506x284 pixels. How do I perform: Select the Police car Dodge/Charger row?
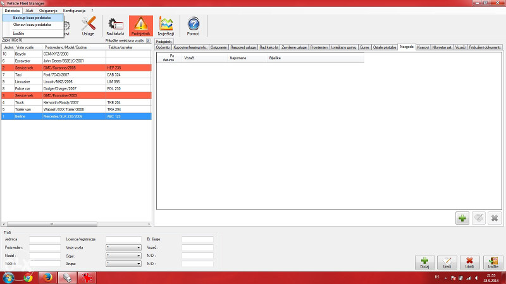[77, 88]
